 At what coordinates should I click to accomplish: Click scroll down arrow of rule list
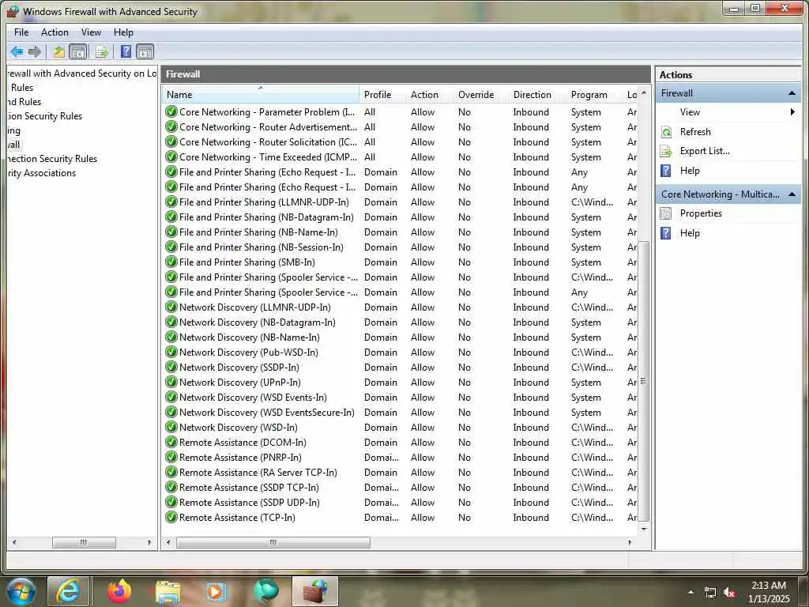[643, 529]
